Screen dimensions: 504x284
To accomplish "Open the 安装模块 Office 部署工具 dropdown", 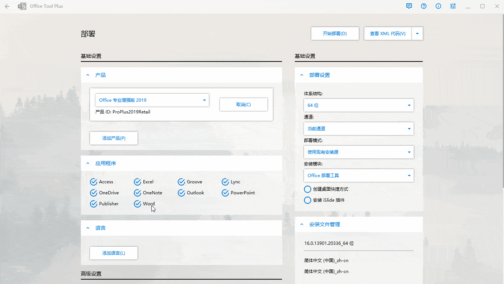I will 359,176.
